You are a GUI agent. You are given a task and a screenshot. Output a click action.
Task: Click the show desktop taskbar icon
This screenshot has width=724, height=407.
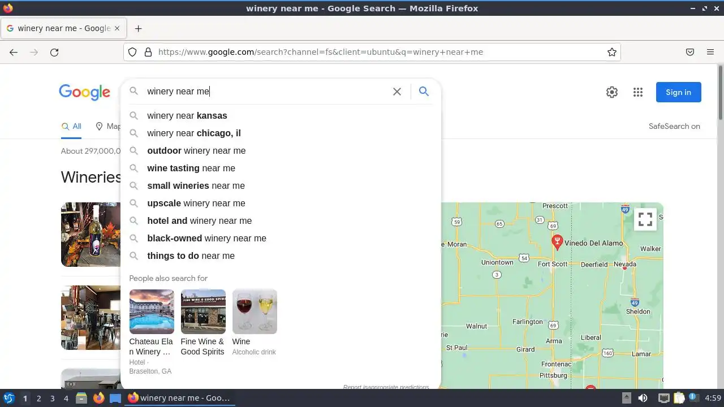(x=115, y=398)
